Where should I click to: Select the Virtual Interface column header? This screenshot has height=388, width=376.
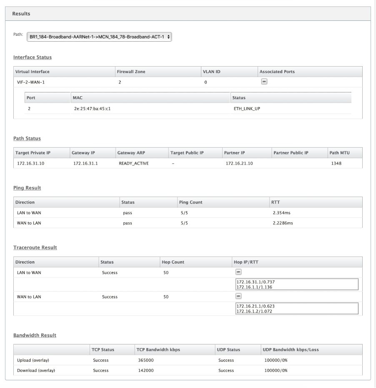(64, 72)
